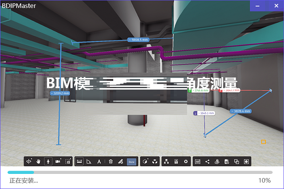Click the calibration text tool
The width and height of the screenshot is (284, 189).
pos(99,162)
